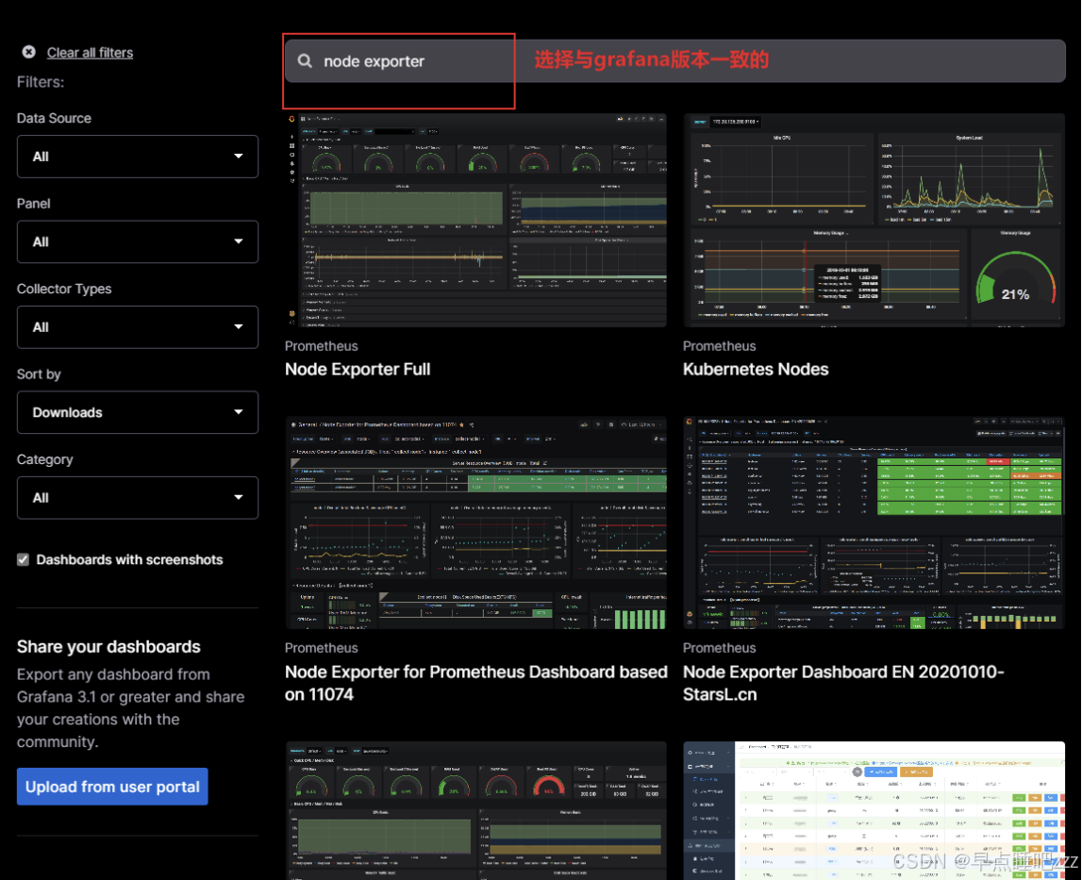The width and height of the screenshot is (1082, 880).
Task: Click Upload from user portal button
Action: pyautogui.click(x=112, y=787)
